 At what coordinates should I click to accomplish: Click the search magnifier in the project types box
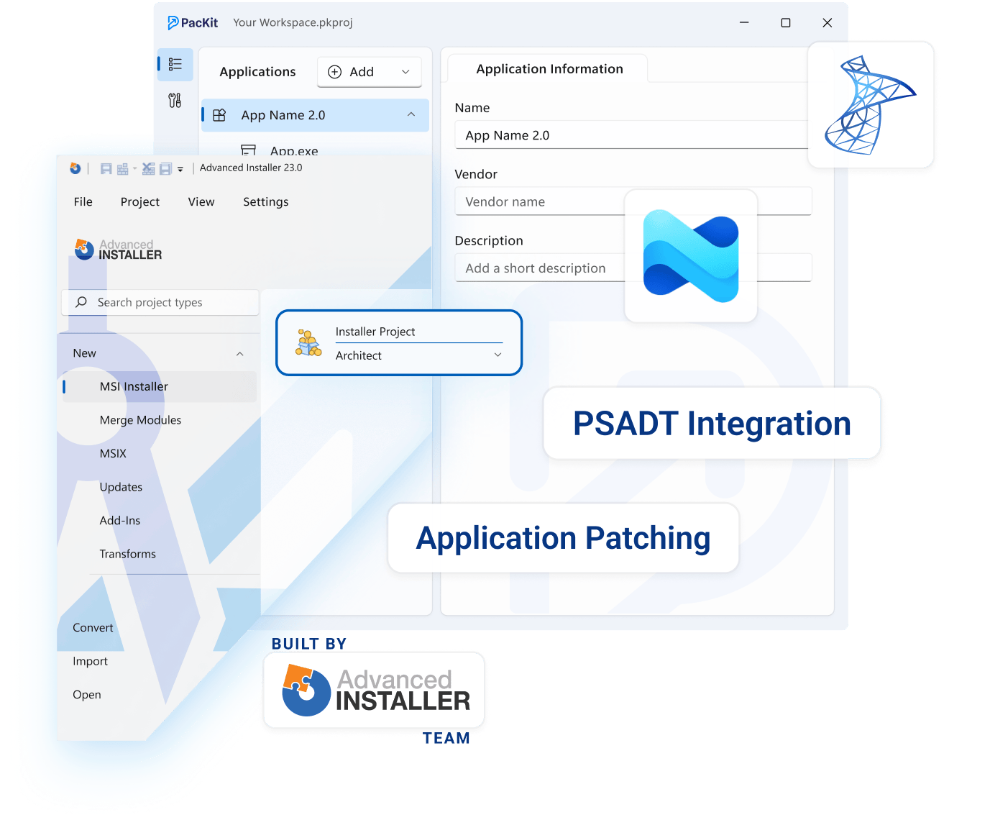[x=81, y=302]
